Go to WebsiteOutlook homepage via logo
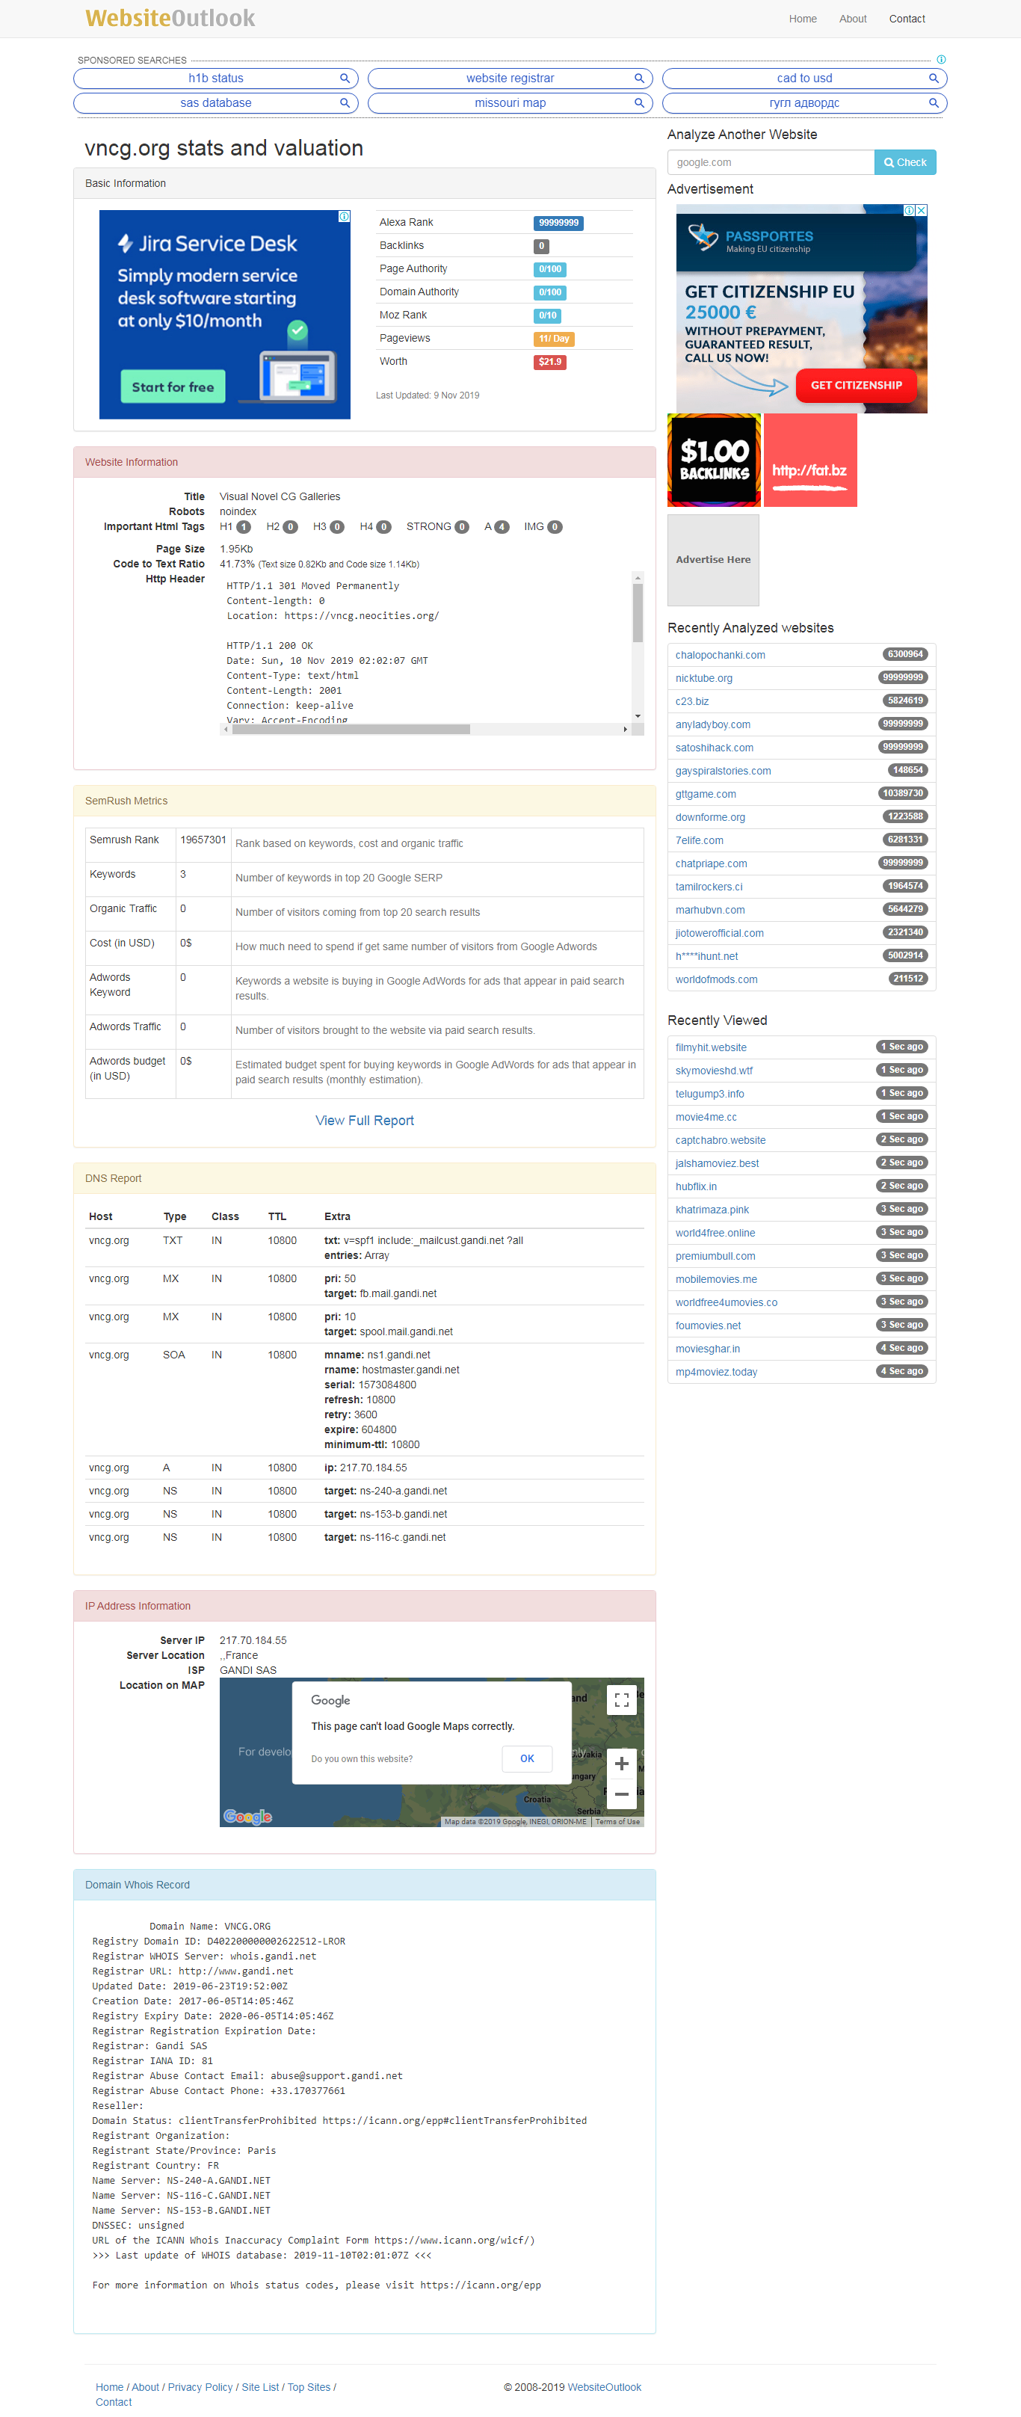This screenshot has height=2417, width=1021. (x=170, y=18)
